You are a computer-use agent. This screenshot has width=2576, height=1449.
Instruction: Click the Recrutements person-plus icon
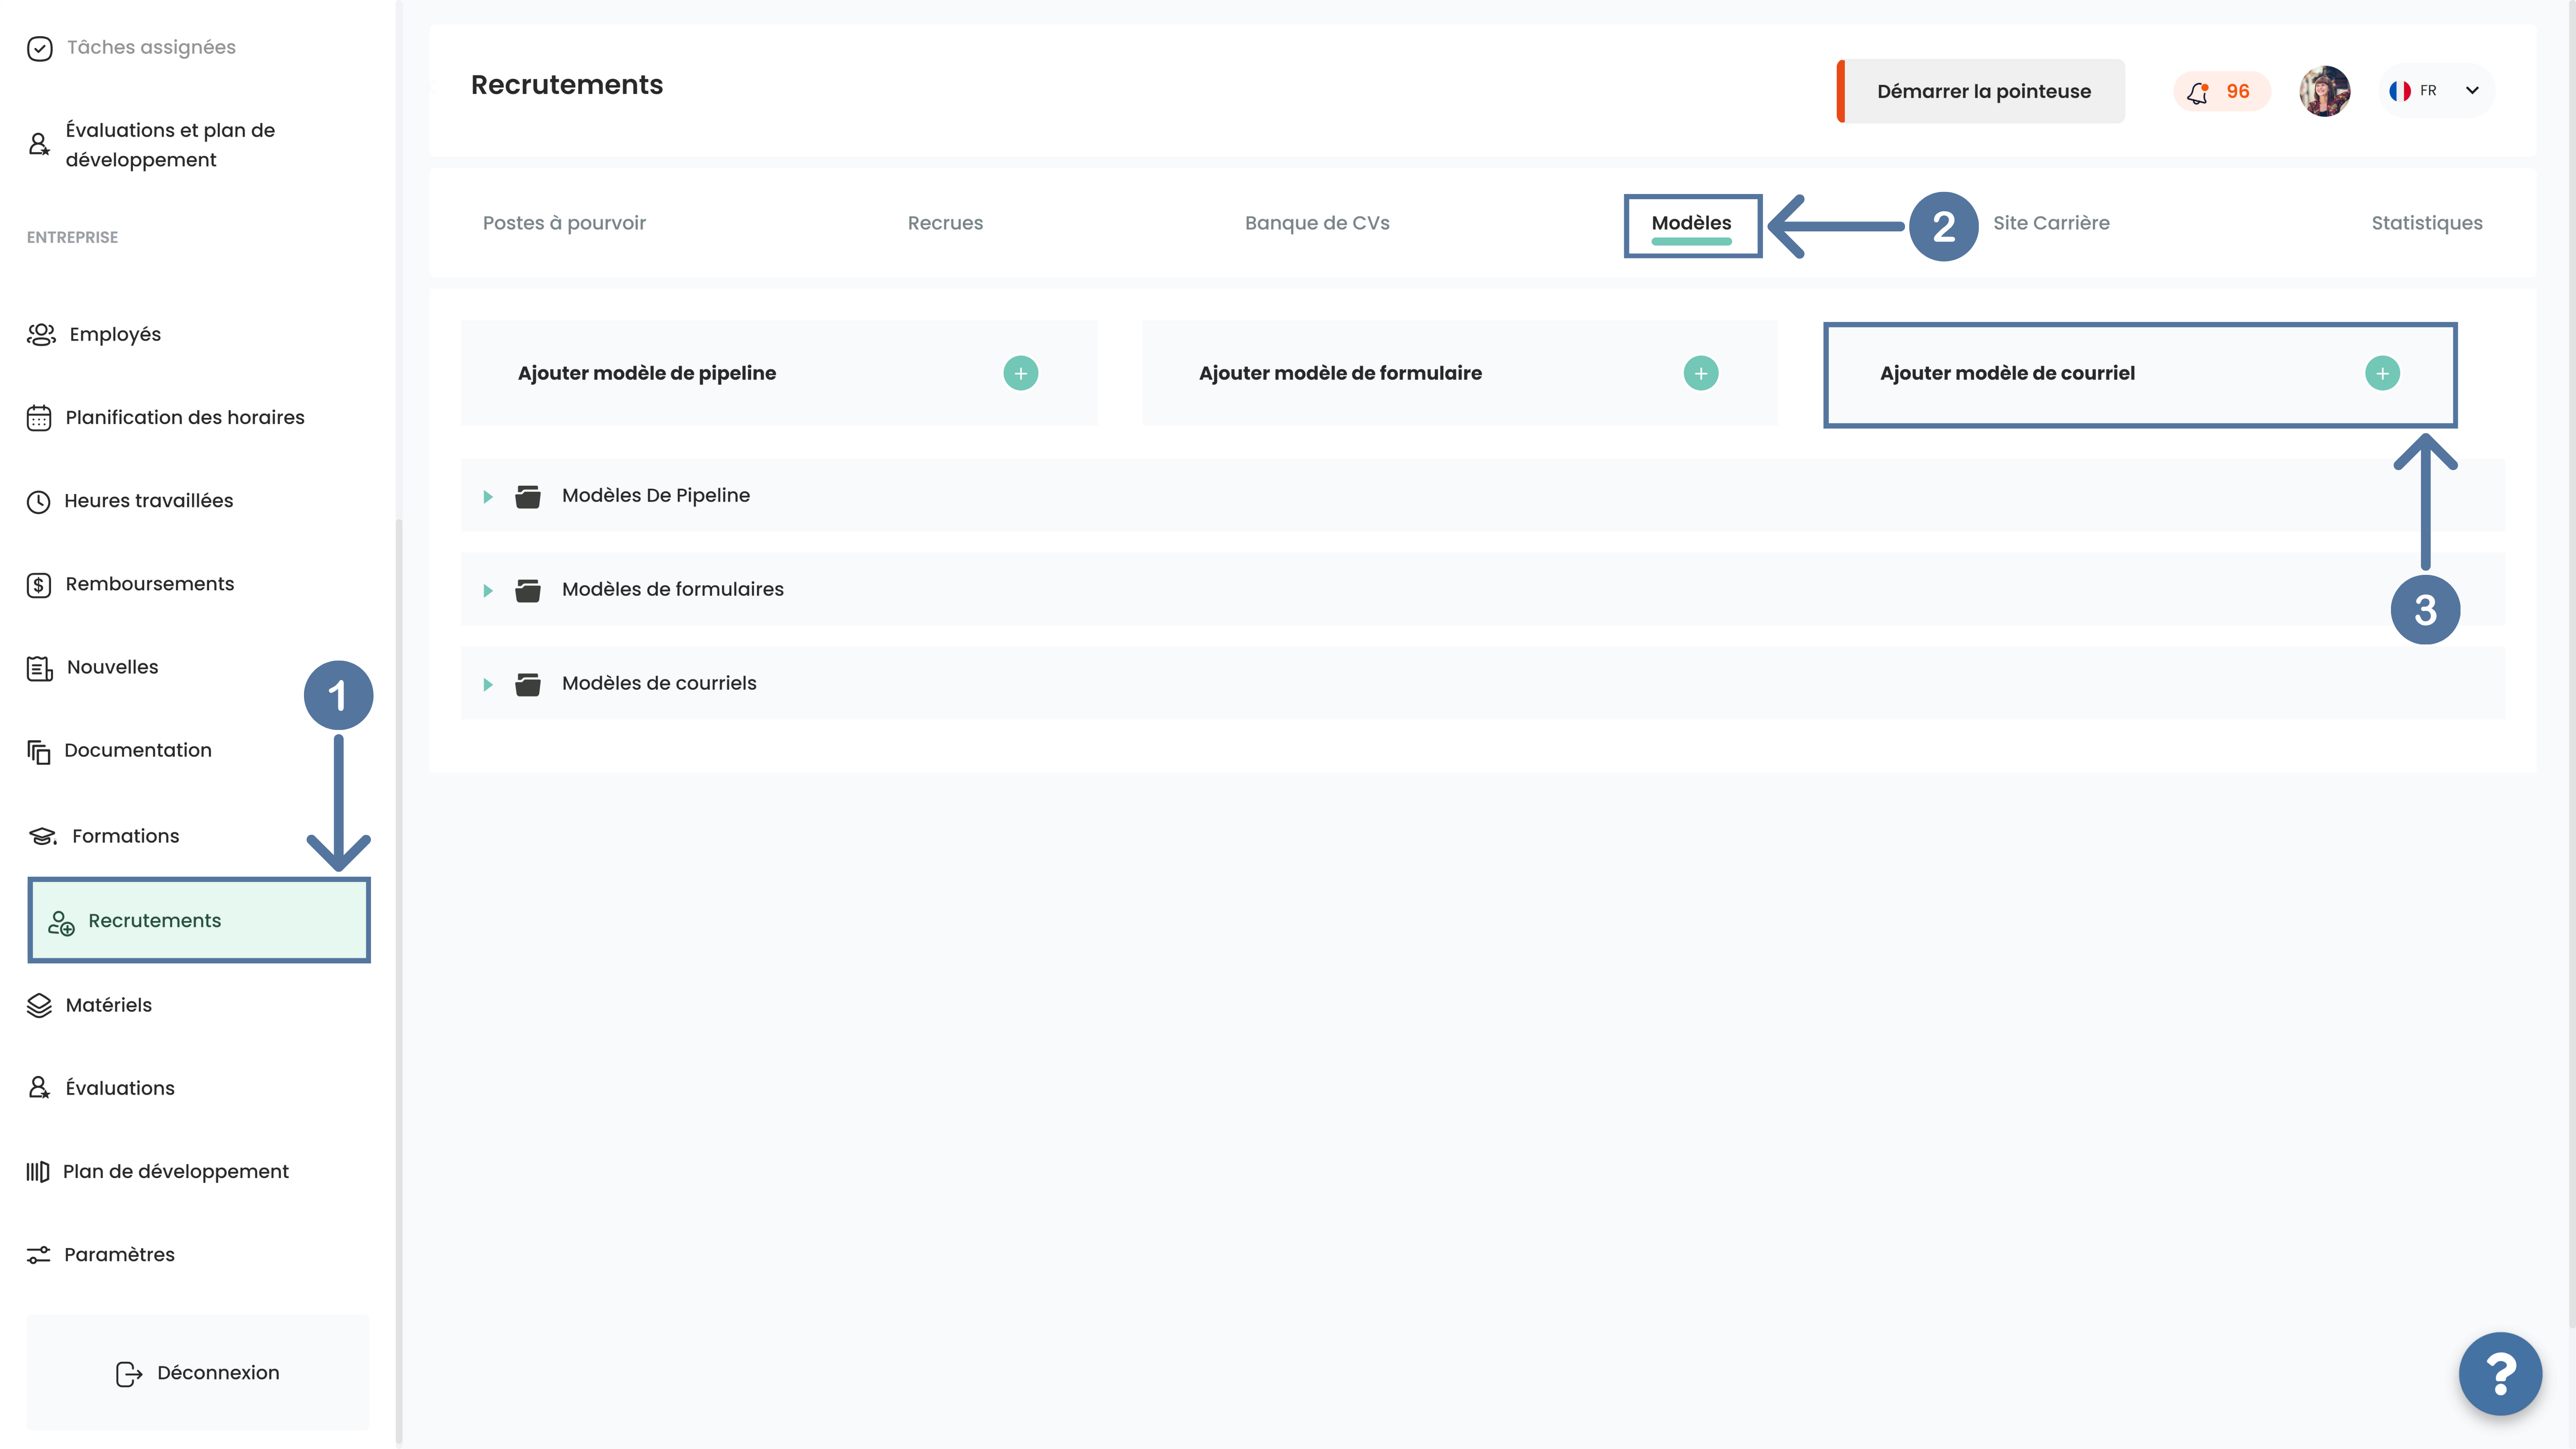point(61,922)
